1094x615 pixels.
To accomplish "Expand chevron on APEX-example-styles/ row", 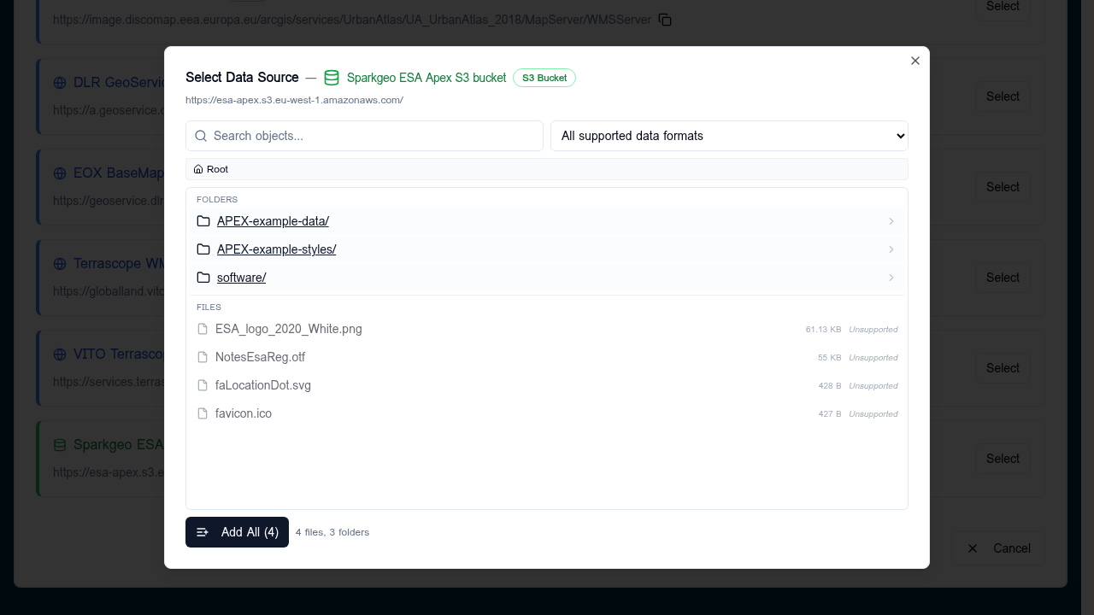I will pyautogui.click(x=891, y=249).
